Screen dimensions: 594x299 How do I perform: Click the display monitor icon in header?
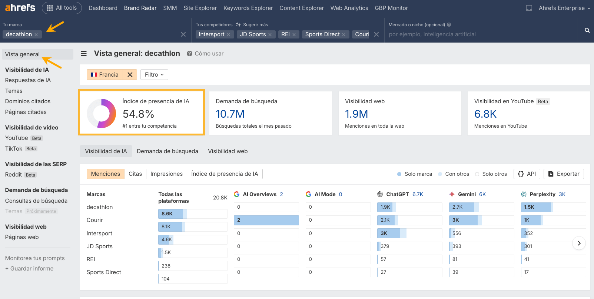(x=529, y=8)
